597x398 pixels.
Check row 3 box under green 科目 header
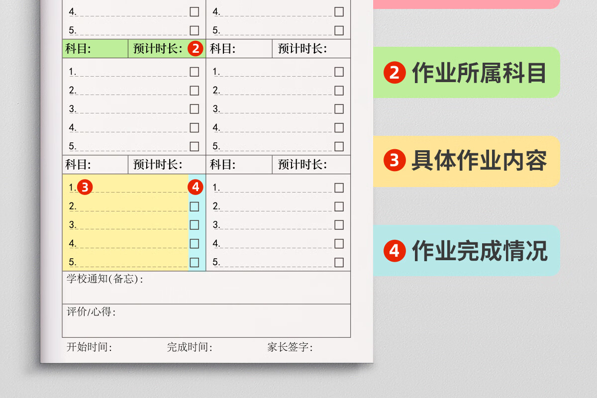[195, 109]
